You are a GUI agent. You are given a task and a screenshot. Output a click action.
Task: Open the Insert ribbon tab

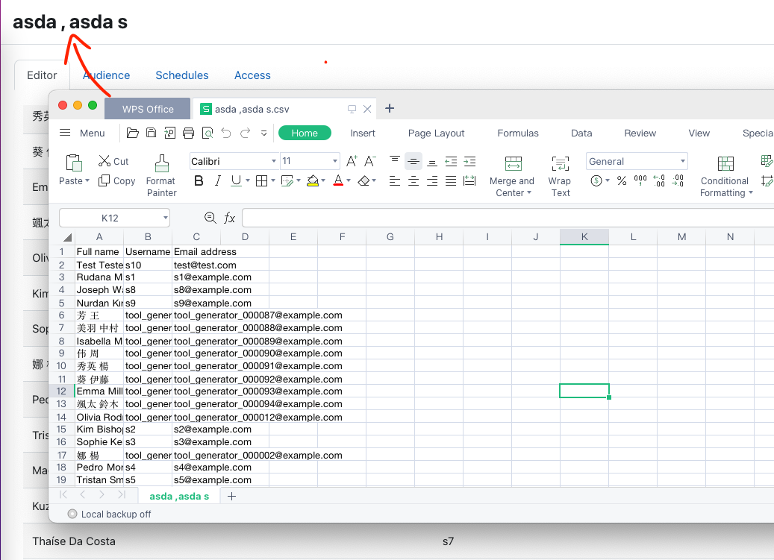pyautogui.click(x=363, y=133)
